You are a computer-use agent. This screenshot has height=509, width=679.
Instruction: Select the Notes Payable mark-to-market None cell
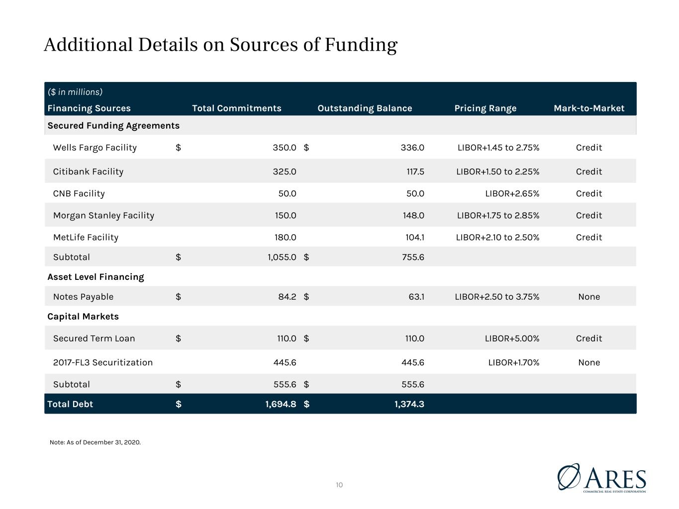pos(589,297)
